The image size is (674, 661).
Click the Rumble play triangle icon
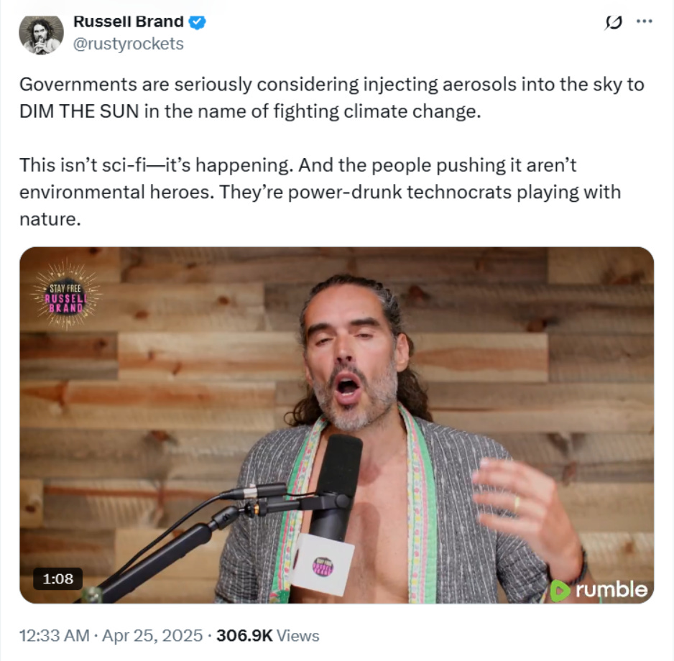click(560, 591)
